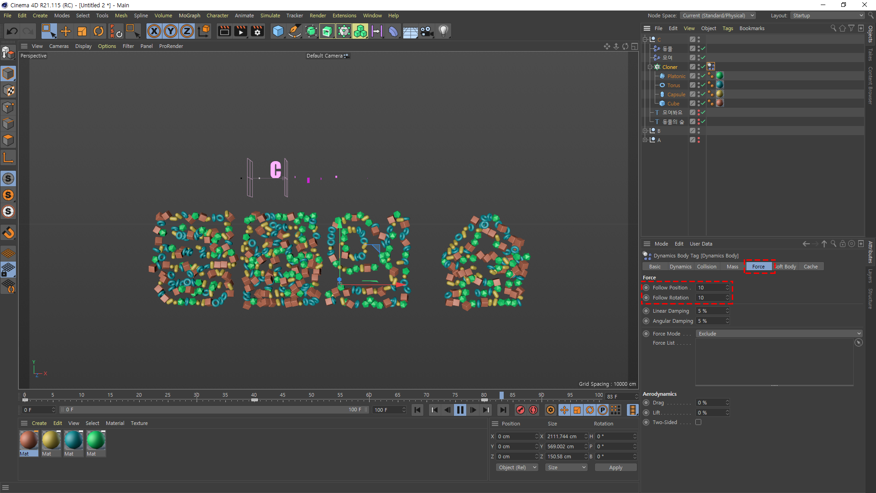Enable the Two-Sided checkbox
This screenshot has width=876, height=493.
tap(698, 422)
